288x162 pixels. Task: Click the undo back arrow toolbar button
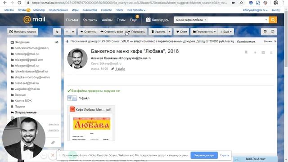[57, 32]
